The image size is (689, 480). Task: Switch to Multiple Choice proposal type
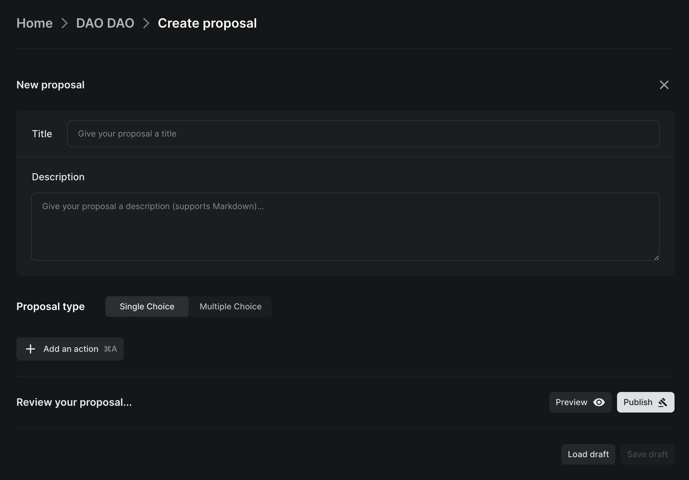[x=230, y=307]
